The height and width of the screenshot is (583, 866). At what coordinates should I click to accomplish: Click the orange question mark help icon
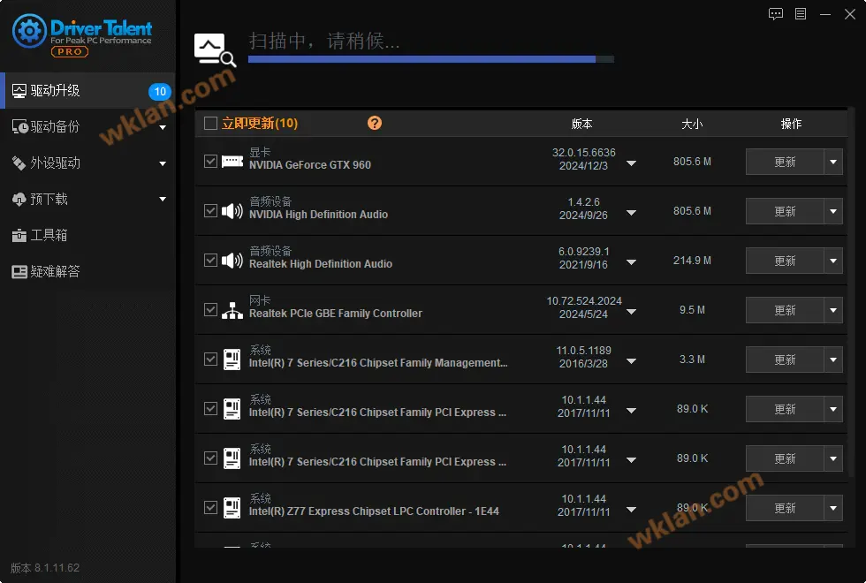pos(375,123)
